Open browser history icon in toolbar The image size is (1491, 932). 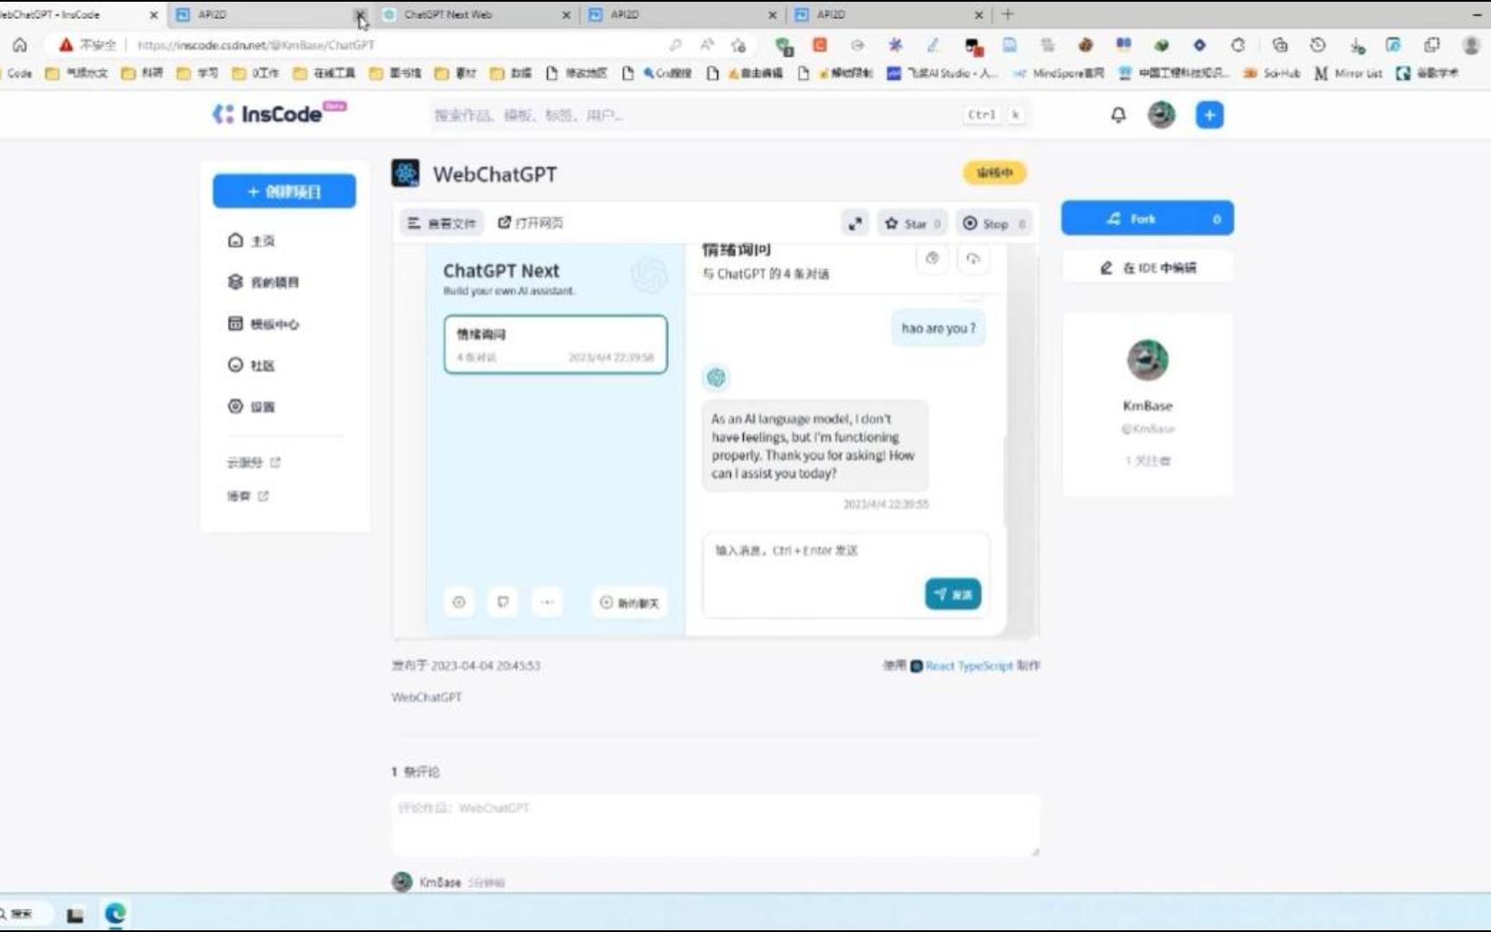(1318, 45)
